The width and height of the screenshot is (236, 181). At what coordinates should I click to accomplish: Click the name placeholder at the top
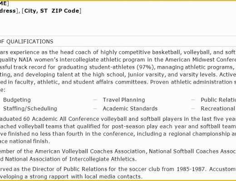click(5, 3)
